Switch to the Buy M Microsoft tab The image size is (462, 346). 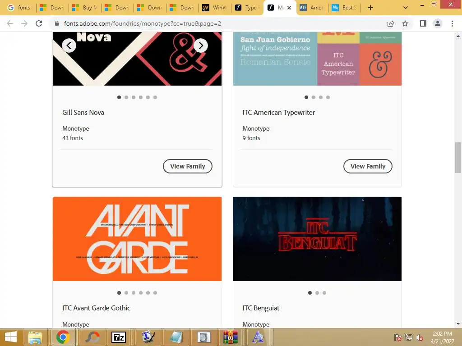85,8
